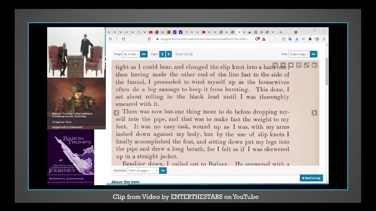Open the Brave wallet icon

317,39
